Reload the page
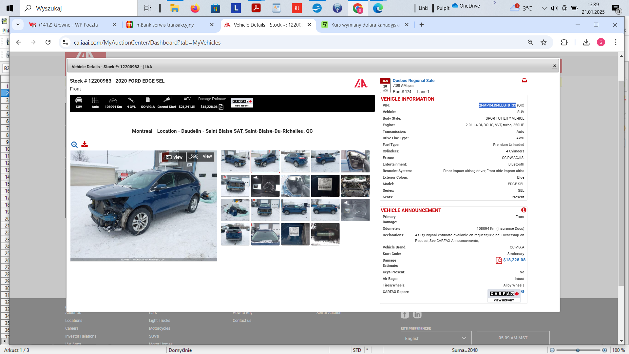Image resolution: width=629 pixels, height=354 pixels. (x=48, y=42)
